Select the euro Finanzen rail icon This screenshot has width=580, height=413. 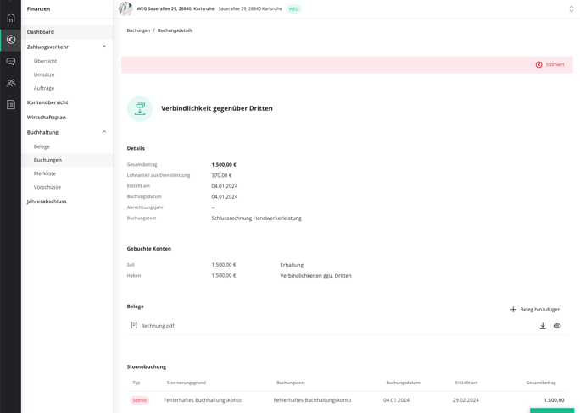point(11,40)
